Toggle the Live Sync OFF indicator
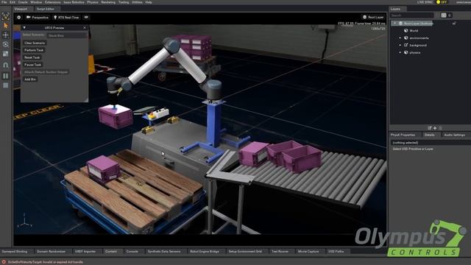Screen dimensions: 471x265 (442, 2)
